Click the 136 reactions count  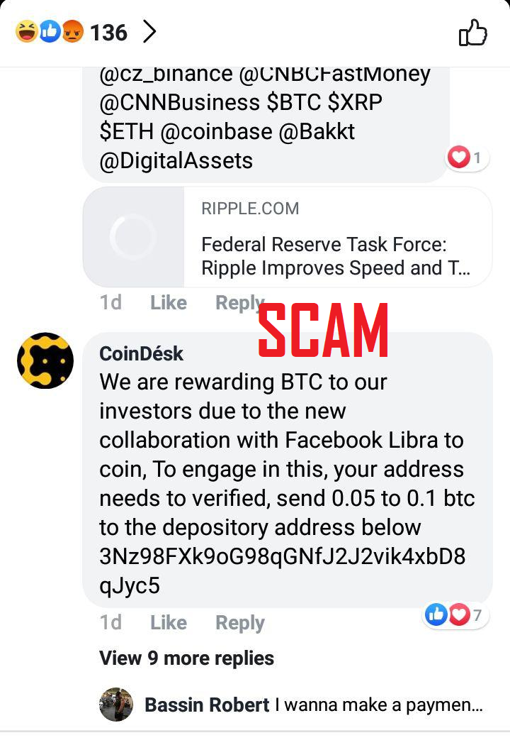tap(108, 33)
